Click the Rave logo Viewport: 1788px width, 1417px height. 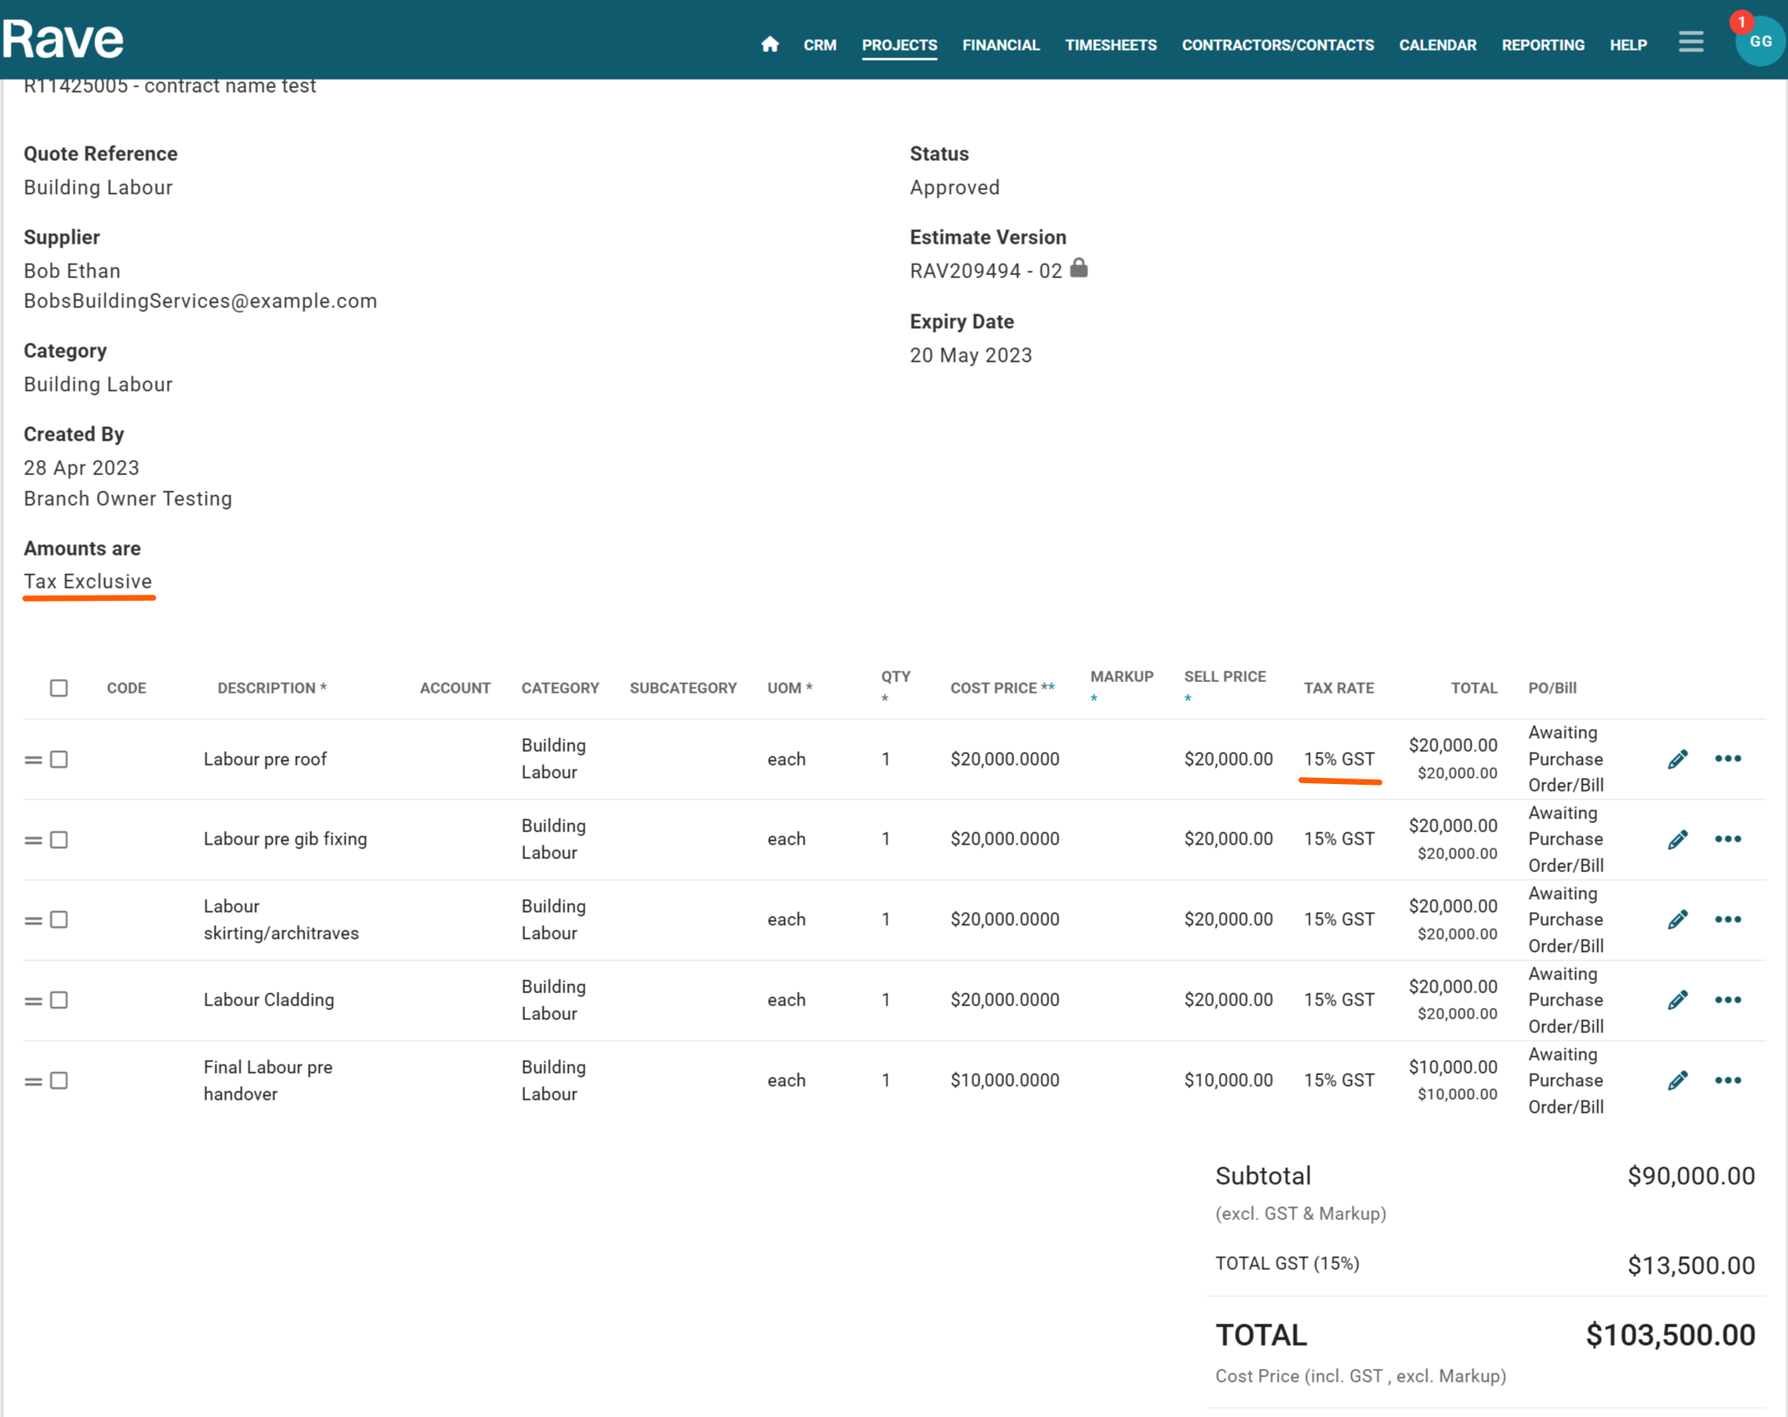tap(63, 39)
